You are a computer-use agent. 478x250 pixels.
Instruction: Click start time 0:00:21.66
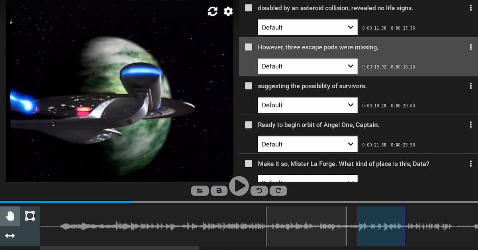point(374,145)
